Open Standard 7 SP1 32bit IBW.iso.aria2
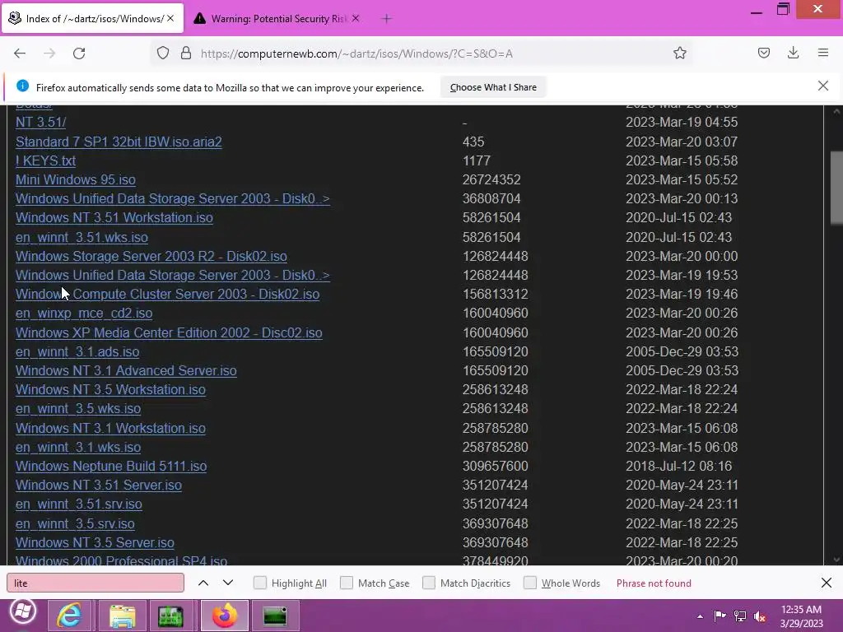 point(119,142)
